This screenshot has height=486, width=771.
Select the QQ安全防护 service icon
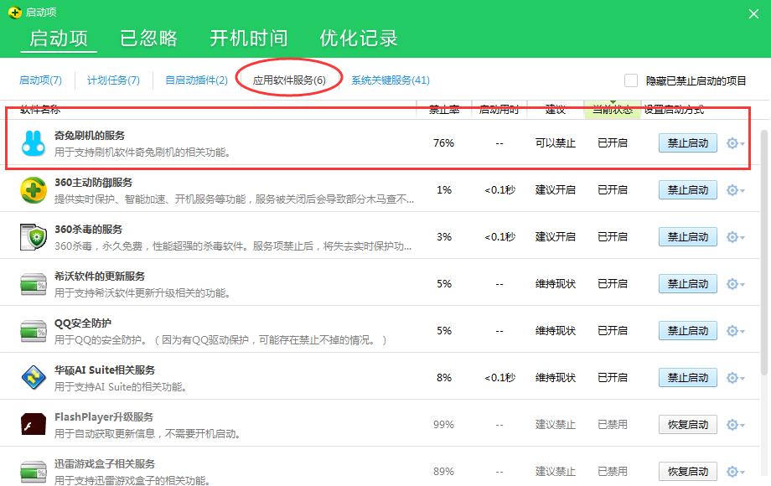[x=32, y=330]
